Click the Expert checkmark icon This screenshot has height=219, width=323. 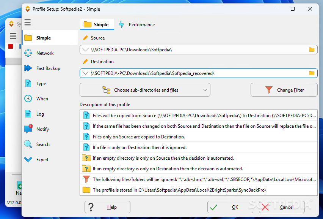pos(28,160)
